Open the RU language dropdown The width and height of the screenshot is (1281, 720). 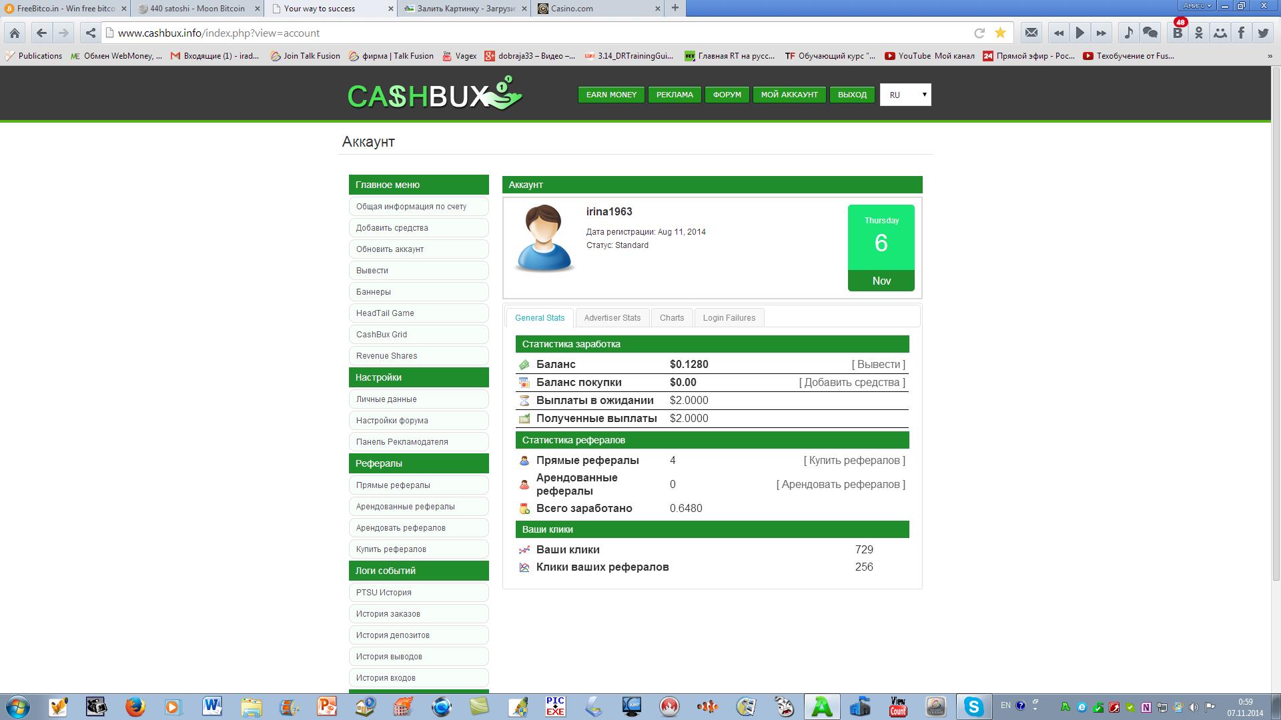[x=905, y=95]
